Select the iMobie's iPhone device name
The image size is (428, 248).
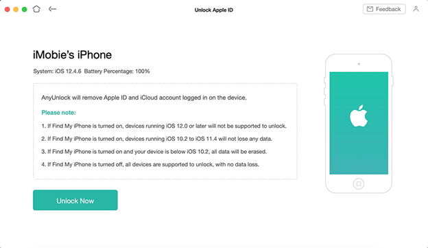[72, 55]
